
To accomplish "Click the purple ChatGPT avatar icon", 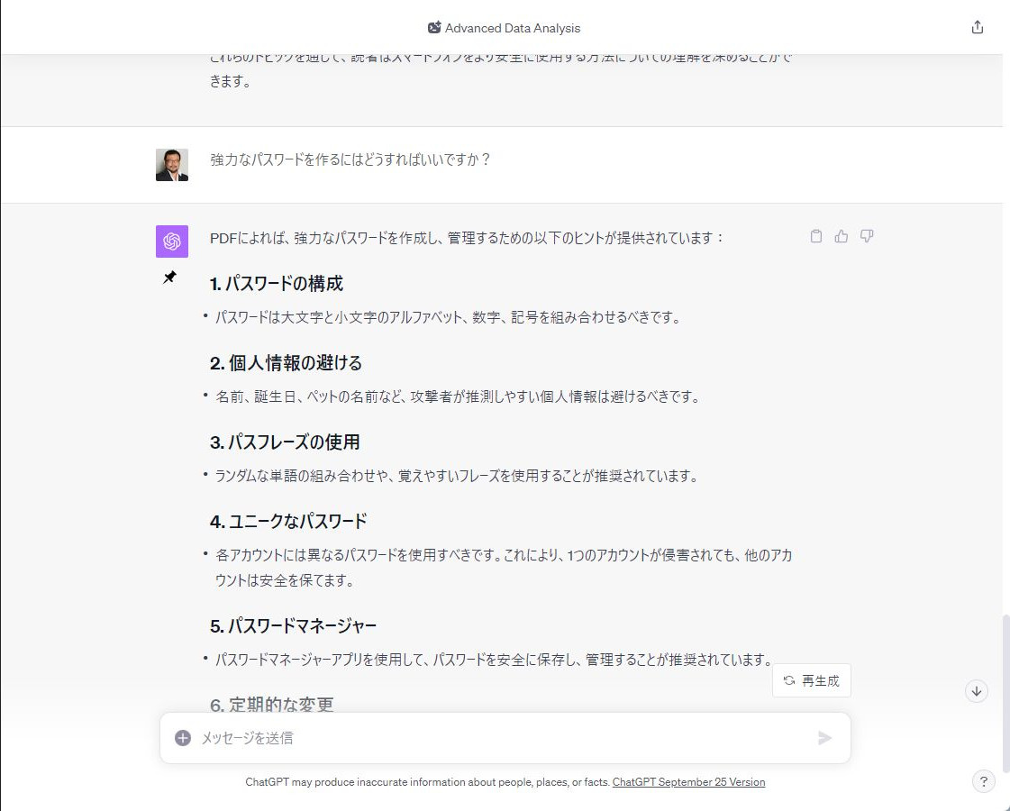I will pyautogui.click(x=171, y=241).
